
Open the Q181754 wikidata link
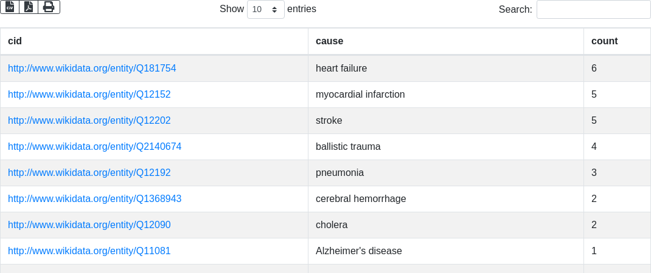point(92,69)
